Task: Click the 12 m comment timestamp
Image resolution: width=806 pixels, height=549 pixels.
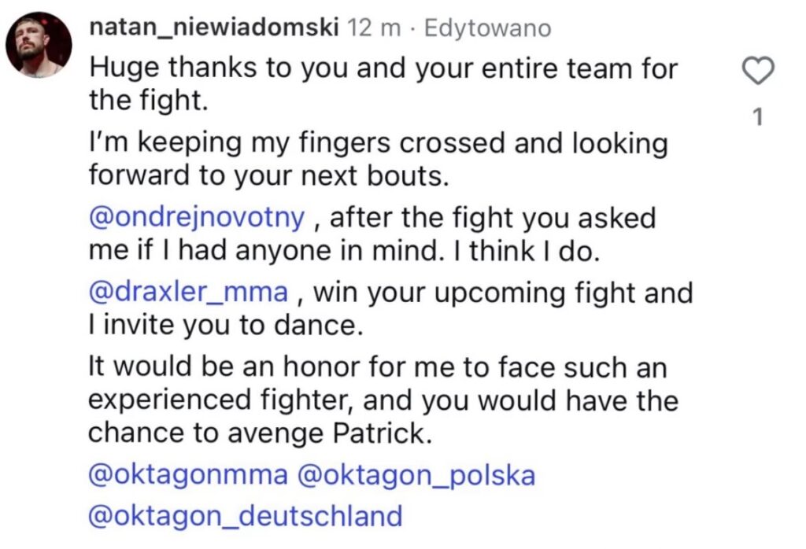Action: [374, 28]
